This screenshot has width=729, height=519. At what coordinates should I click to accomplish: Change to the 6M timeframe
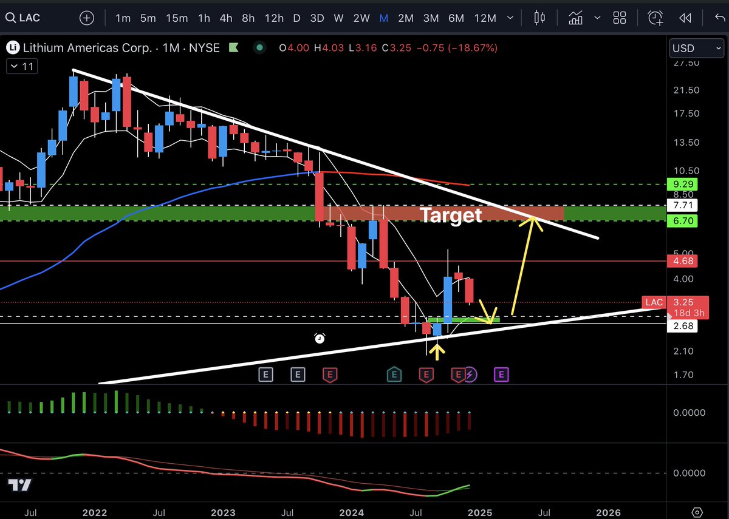456,18
